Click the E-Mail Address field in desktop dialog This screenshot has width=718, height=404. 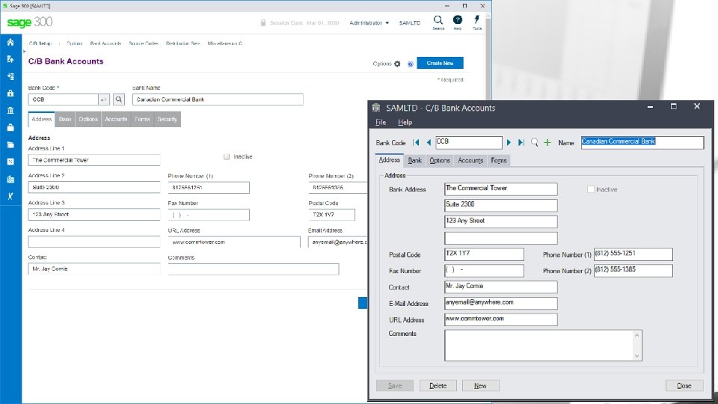pyautogui.click(x=501, y=303)
